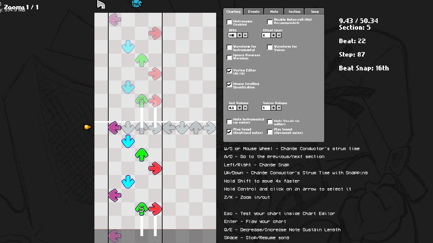Select the faded green up arrow note with number 5

point(141,100)
